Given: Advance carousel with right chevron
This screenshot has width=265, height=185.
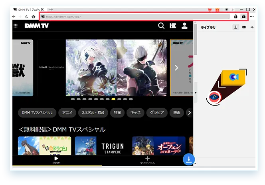Looking at the screenshot, I should pos(176,68).
